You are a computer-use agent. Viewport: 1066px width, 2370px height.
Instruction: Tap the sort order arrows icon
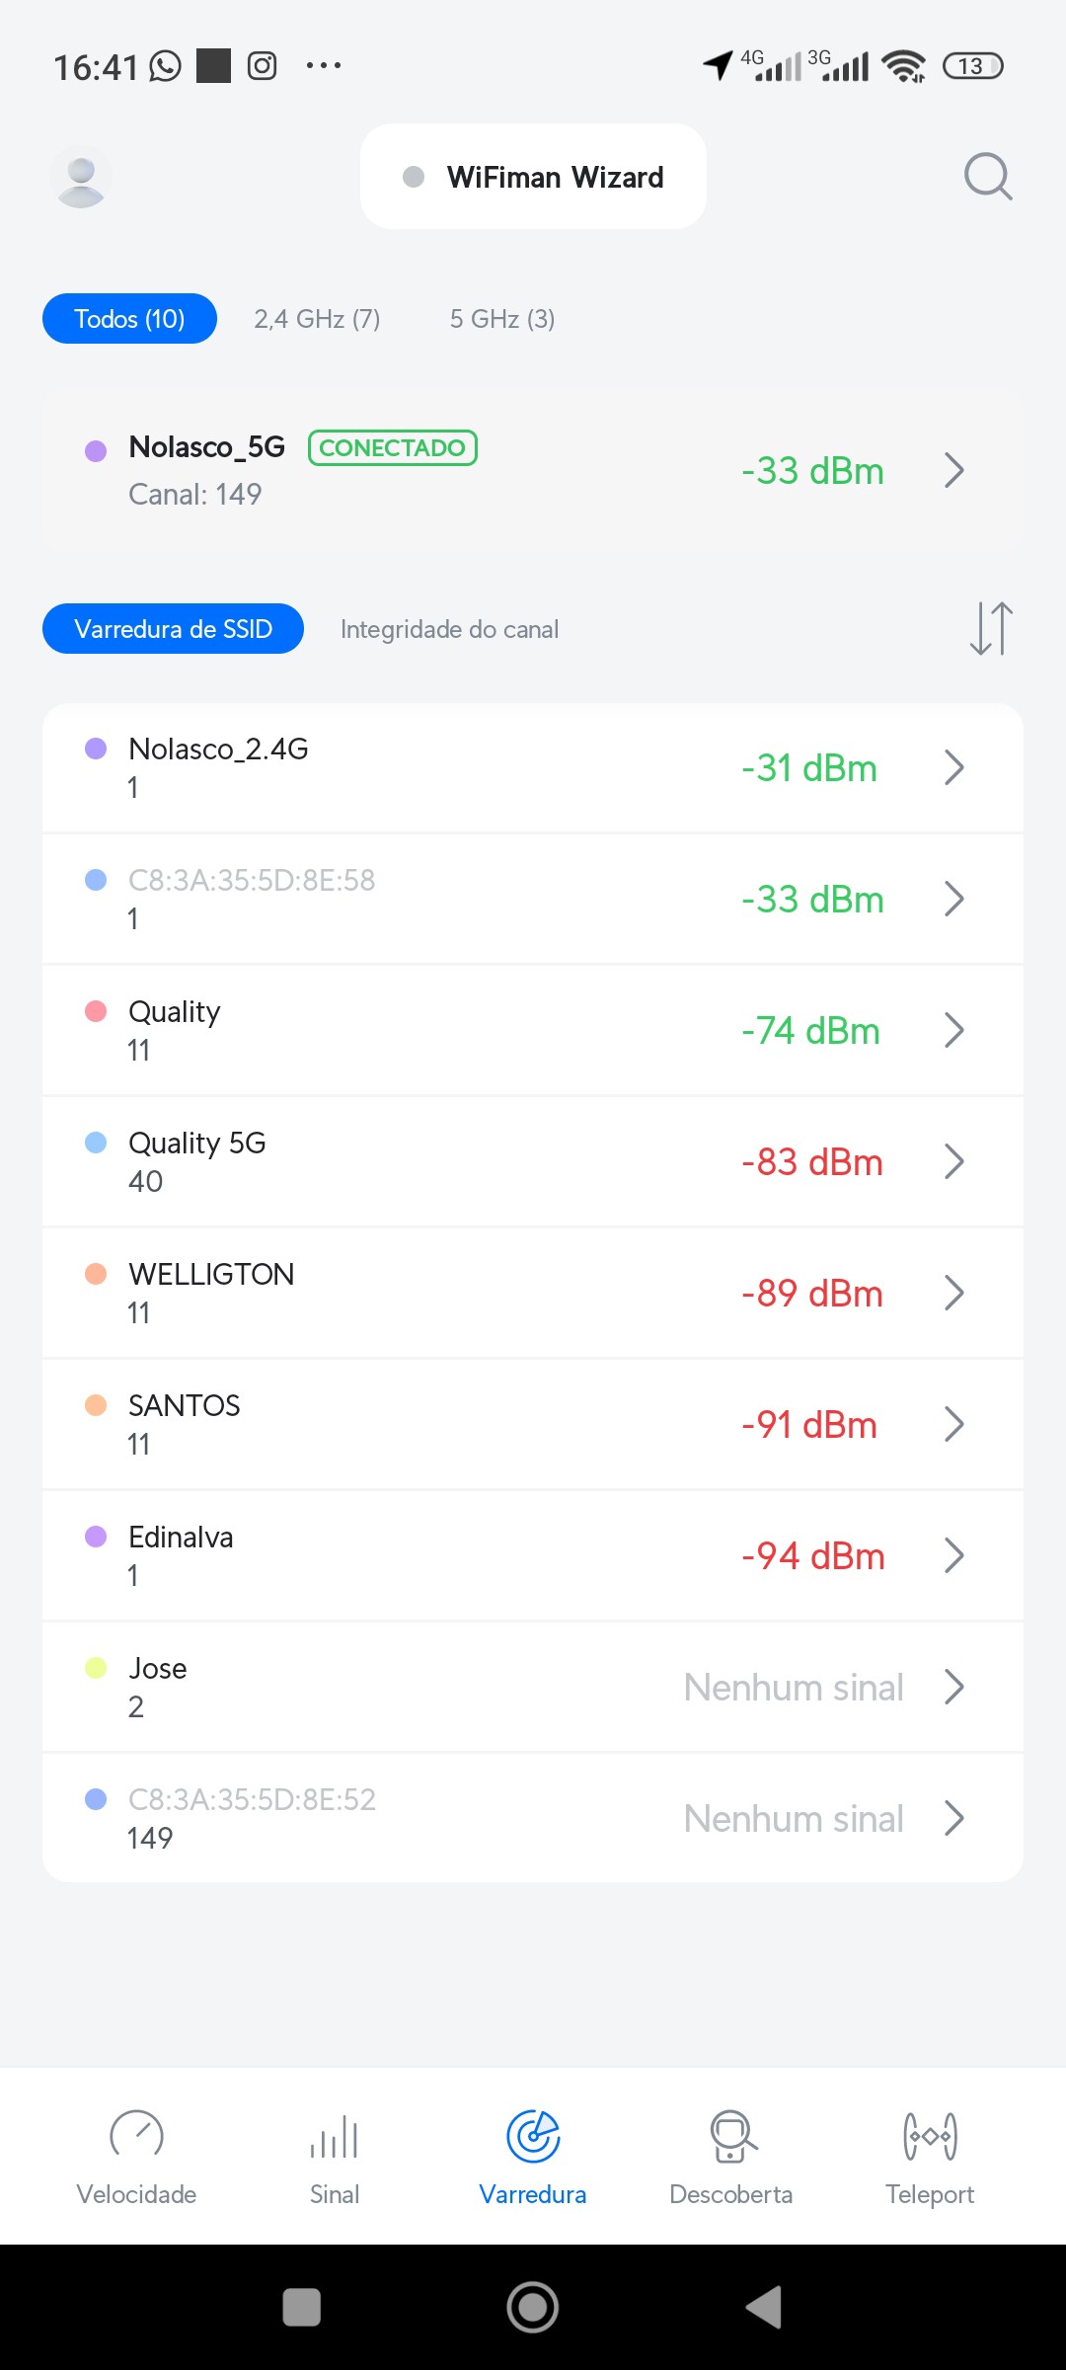click(991, 629)
